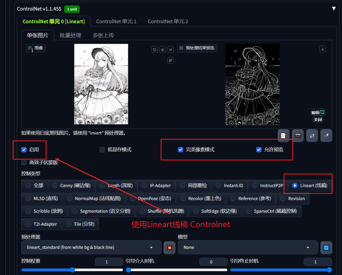Select Tile (分块) control type

click(80, 224)
